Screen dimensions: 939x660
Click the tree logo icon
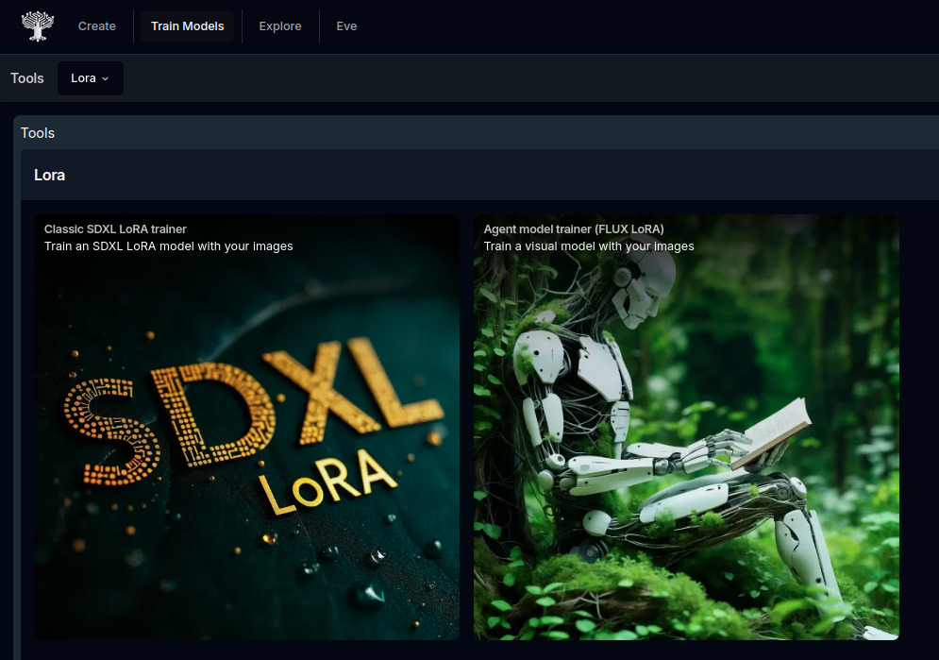tap(38, 26)
